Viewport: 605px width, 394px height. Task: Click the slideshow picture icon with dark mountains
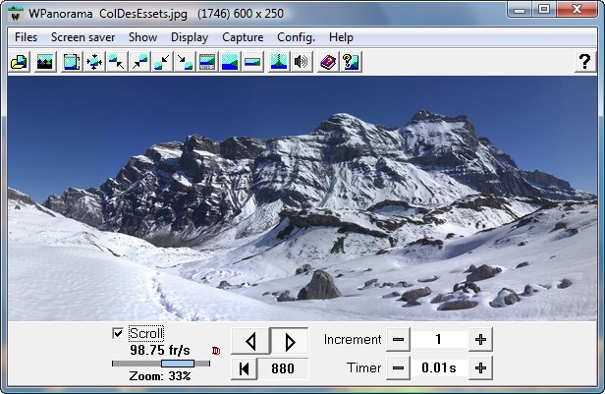45,62
